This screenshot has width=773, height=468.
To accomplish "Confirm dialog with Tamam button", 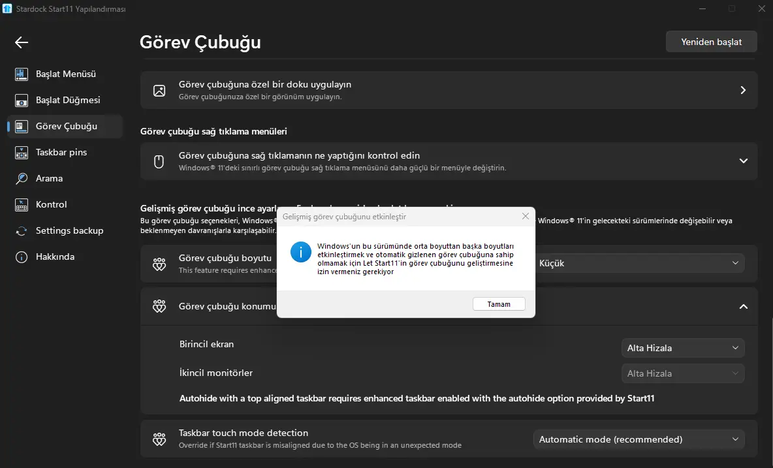I will point(499,304).
